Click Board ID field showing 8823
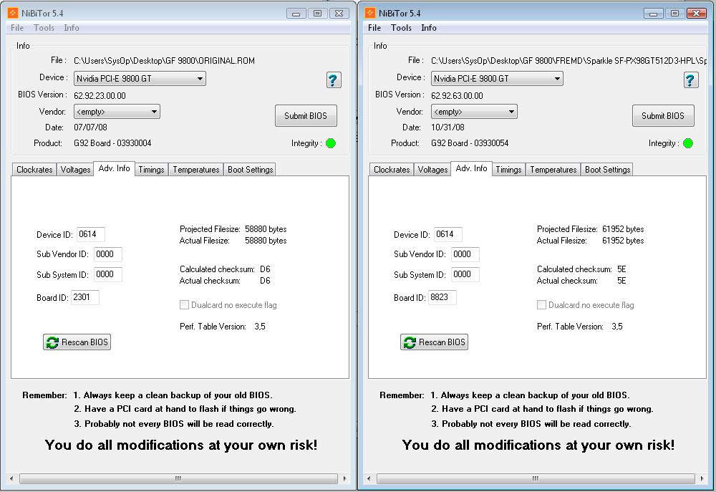This screenshot has height=492, width=716. point(442,297)
